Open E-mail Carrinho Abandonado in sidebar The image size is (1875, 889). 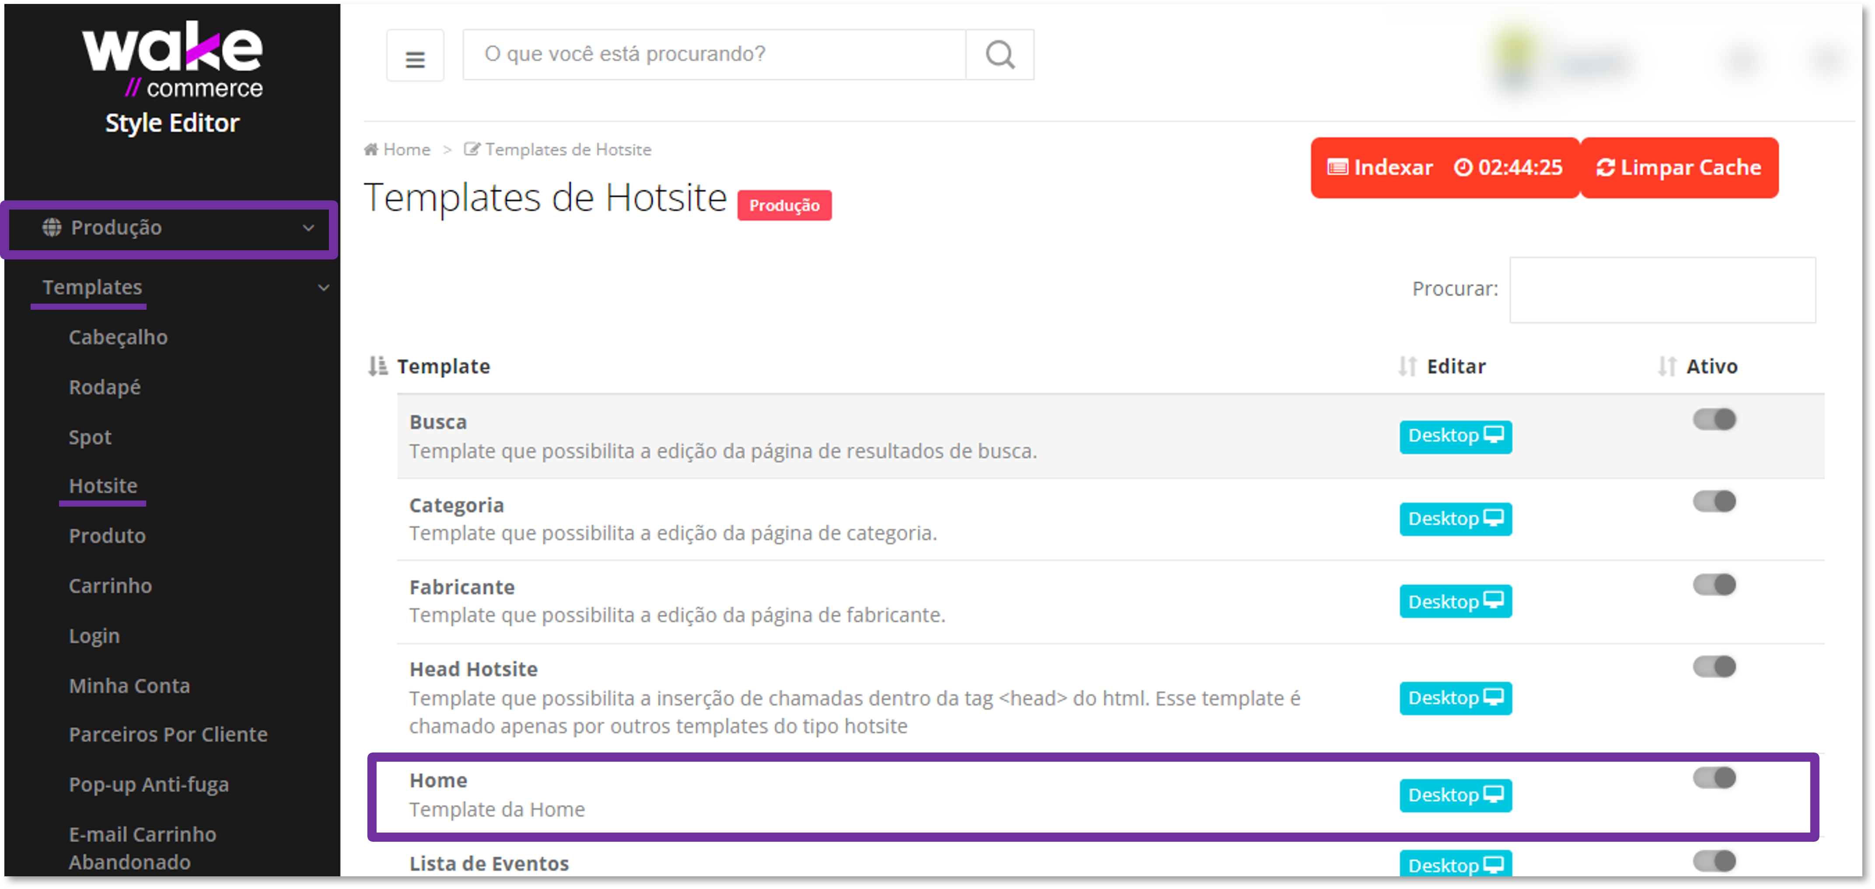coord(143,848)
